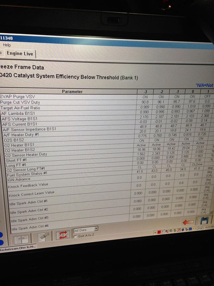214x286 pixels.
Task: Expand hidden system tray icons chevron
Action: 156,233
